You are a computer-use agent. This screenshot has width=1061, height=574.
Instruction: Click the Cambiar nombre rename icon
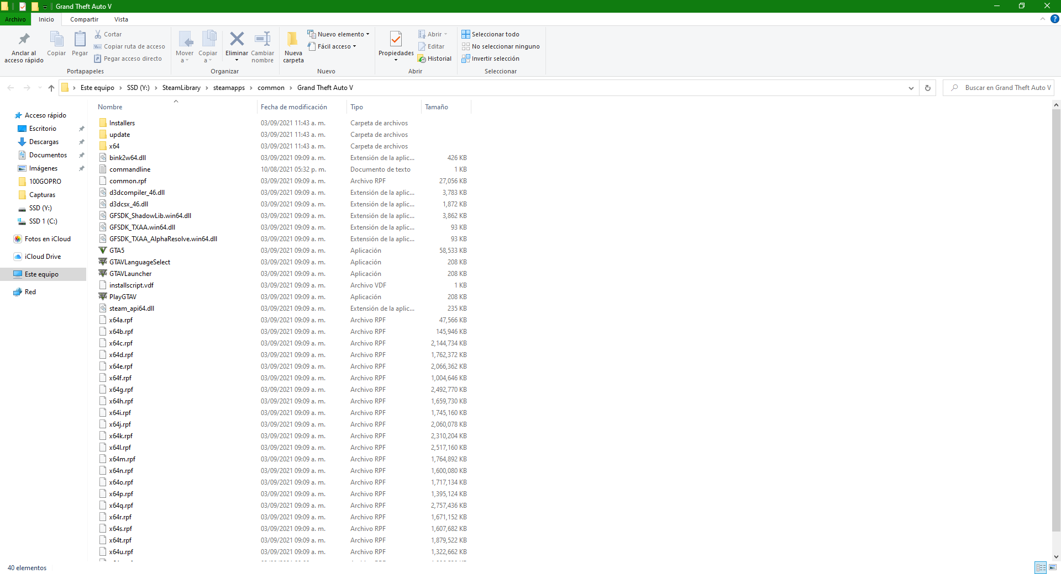click(262, 40)
